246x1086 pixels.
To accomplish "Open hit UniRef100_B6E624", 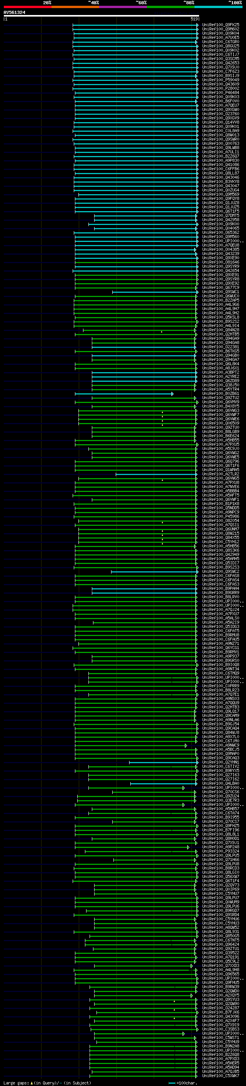I will 221,436.
